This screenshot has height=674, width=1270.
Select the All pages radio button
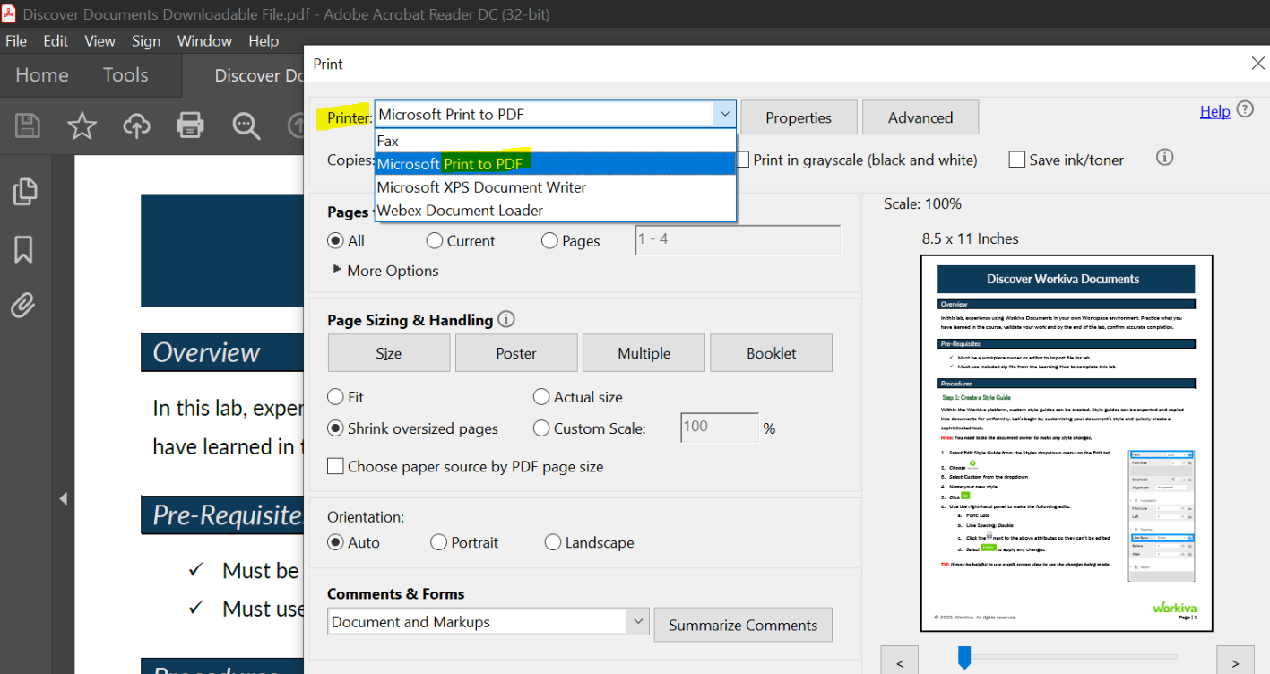point(335,240)
